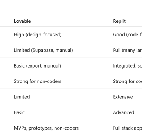
Task: Click the word 'prototypes' in last row
Action: (41, 128)
